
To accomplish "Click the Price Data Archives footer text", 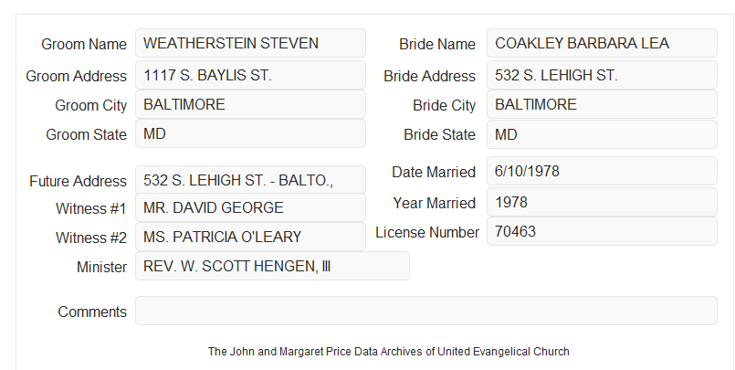I will (x=389, y=352).
